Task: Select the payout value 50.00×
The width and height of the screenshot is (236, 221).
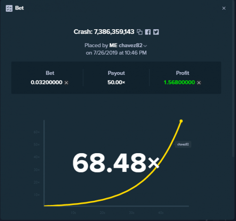Action: pos(116,82)
